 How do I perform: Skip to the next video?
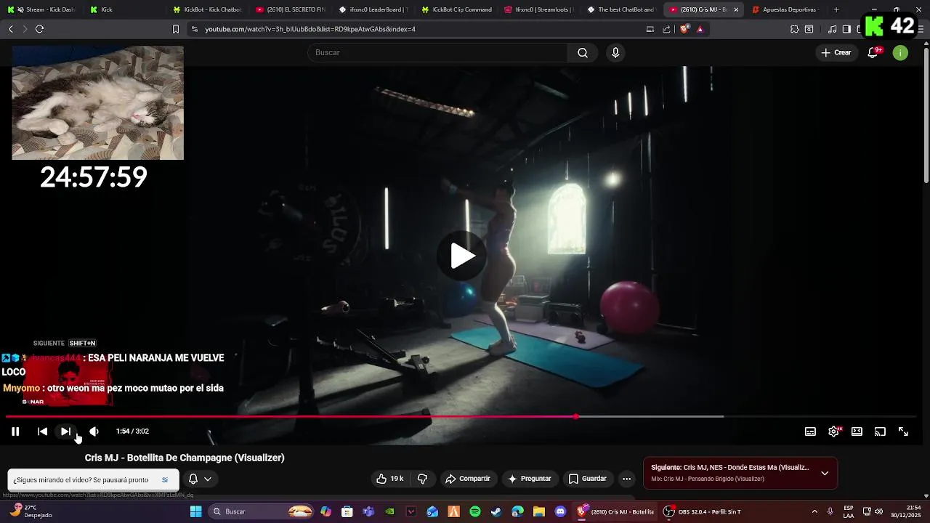pos(65,431)
